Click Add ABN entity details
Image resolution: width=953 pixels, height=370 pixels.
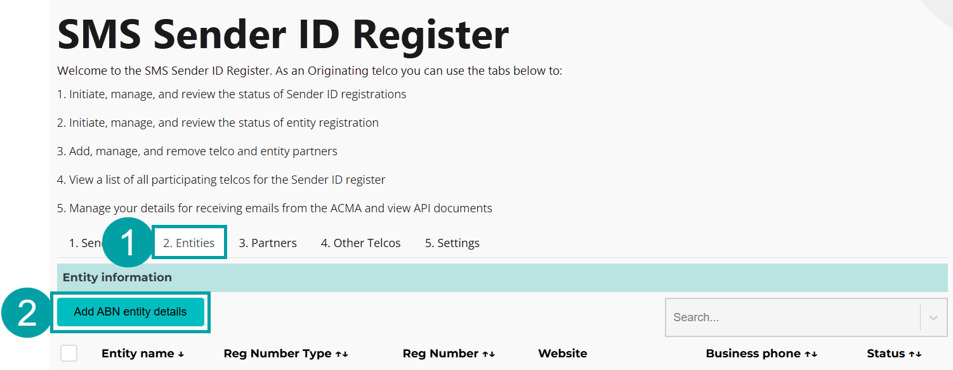pos(130,312)
